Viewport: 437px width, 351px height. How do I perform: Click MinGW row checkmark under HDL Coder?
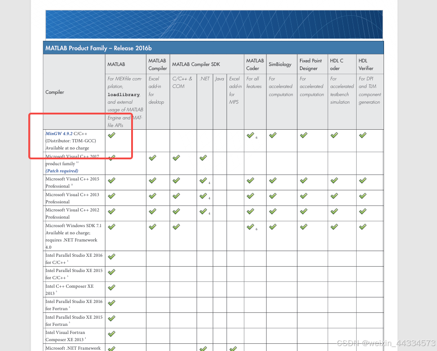334,135
